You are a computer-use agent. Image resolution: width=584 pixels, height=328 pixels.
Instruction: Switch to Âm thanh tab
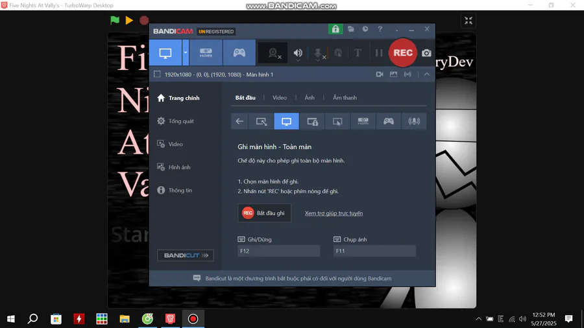tap(345, 97)
